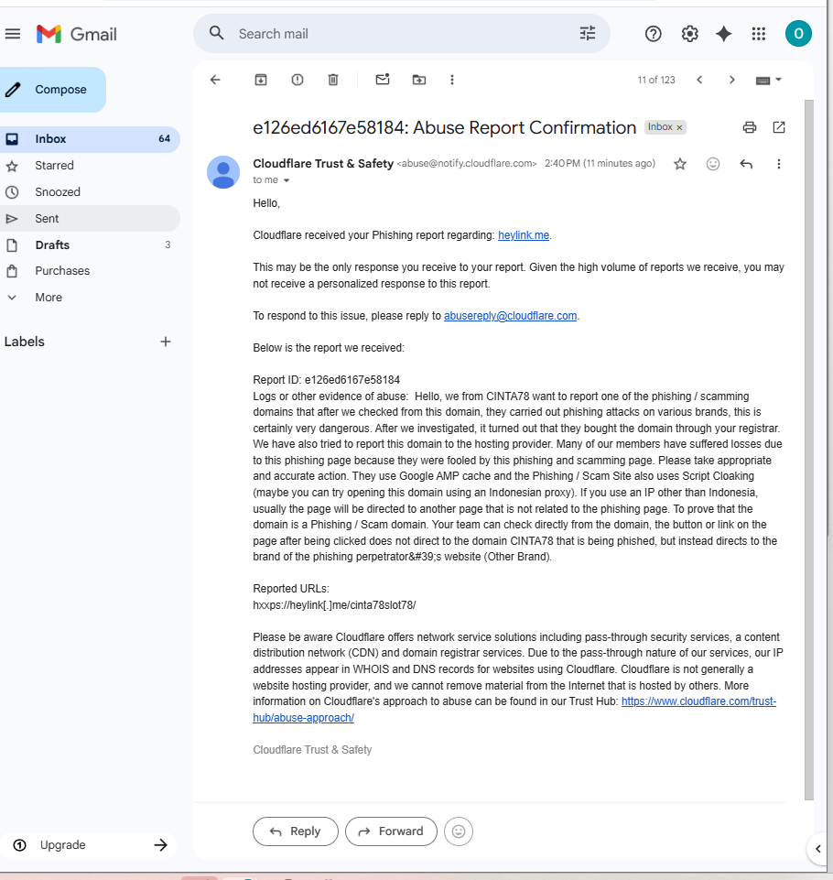Viewport: 833px width, 880px height.
Task: Open the main menu hamburger icon
Action: tap(12, 34)
